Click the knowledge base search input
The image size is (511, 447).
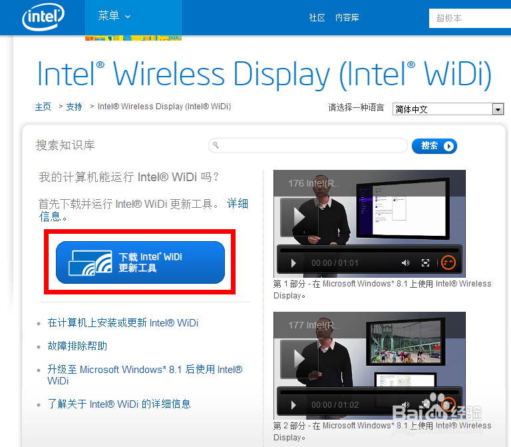[x=308, y=145]
